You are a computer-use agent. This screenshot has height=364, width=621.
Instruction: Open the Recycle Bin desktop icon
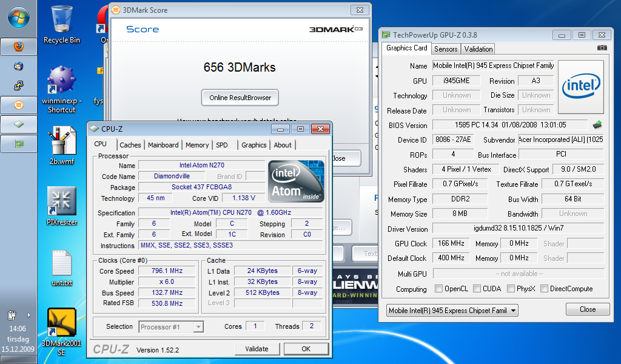pyautogui.click(x=61, y=24)
